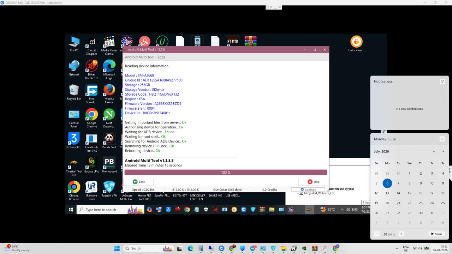
Task: Show hidden icons in local system tray
Action: pyautogui.click(x=397, y=248)
